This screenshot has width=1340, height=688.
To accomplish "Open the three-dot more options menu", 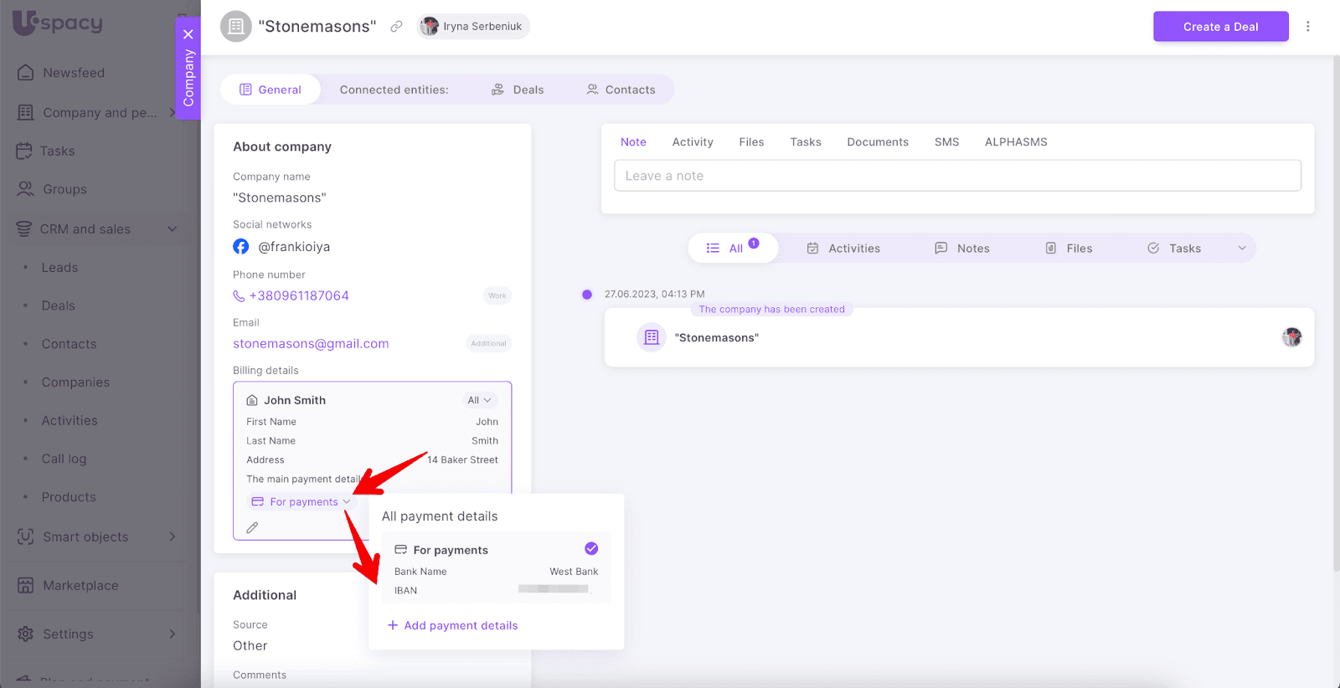I will click(1307, 27).
